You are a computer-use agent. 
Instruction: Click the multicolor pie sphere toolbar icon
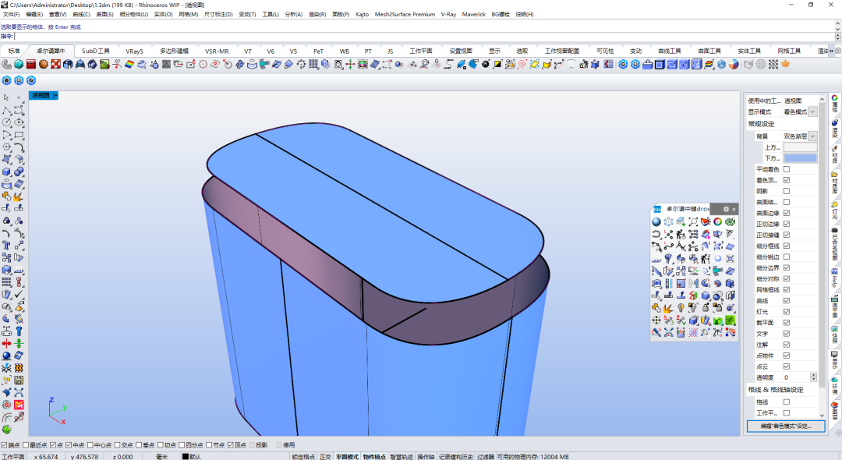[x=734, y=65]
